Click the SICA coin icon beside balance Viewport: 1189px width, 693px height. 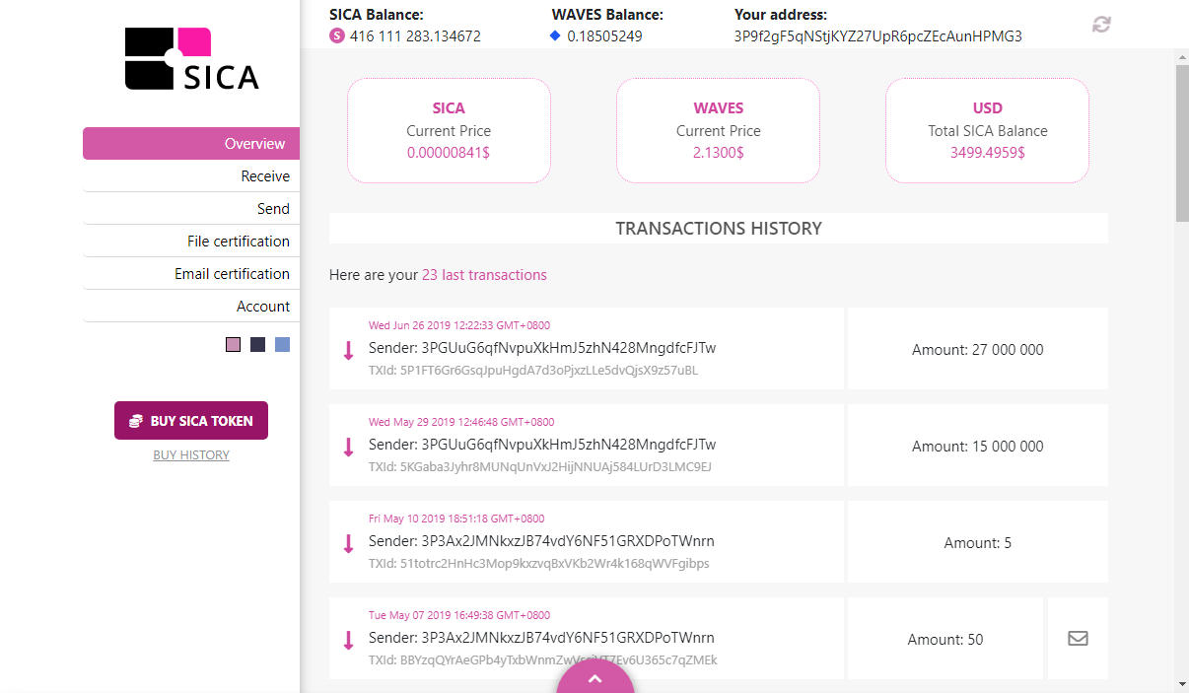[x=337, y=36]
